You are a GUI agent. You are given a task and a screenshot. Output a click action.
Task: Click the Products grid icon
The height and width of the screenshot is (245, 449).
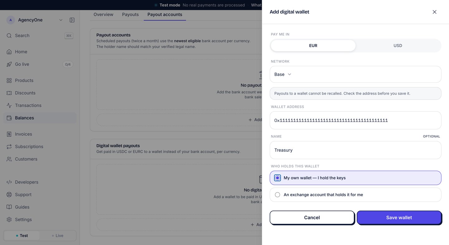(9, 81)
